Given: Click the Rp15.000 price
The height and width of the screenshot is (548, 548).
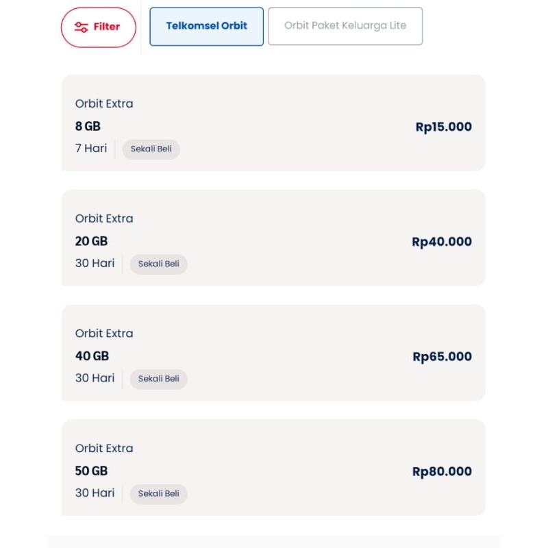Looking at the screenshot, I should click(x=443, y=127).
